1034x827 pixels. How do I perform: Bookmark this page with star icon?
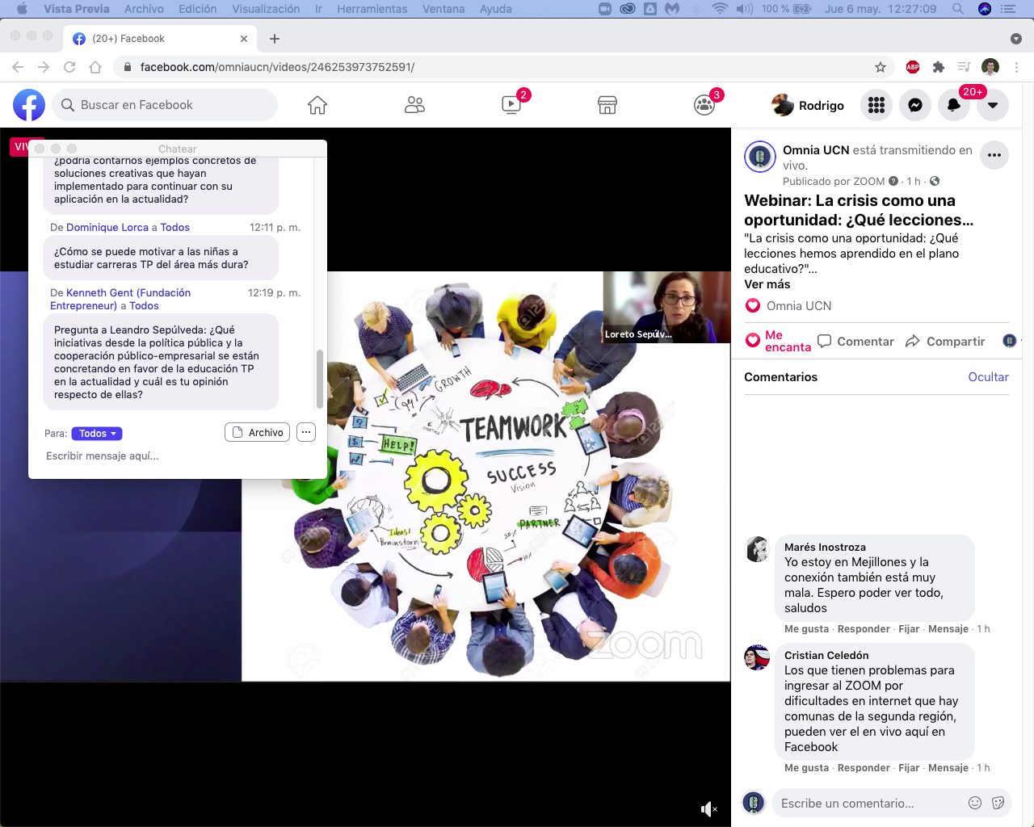(x=881, y=67)
